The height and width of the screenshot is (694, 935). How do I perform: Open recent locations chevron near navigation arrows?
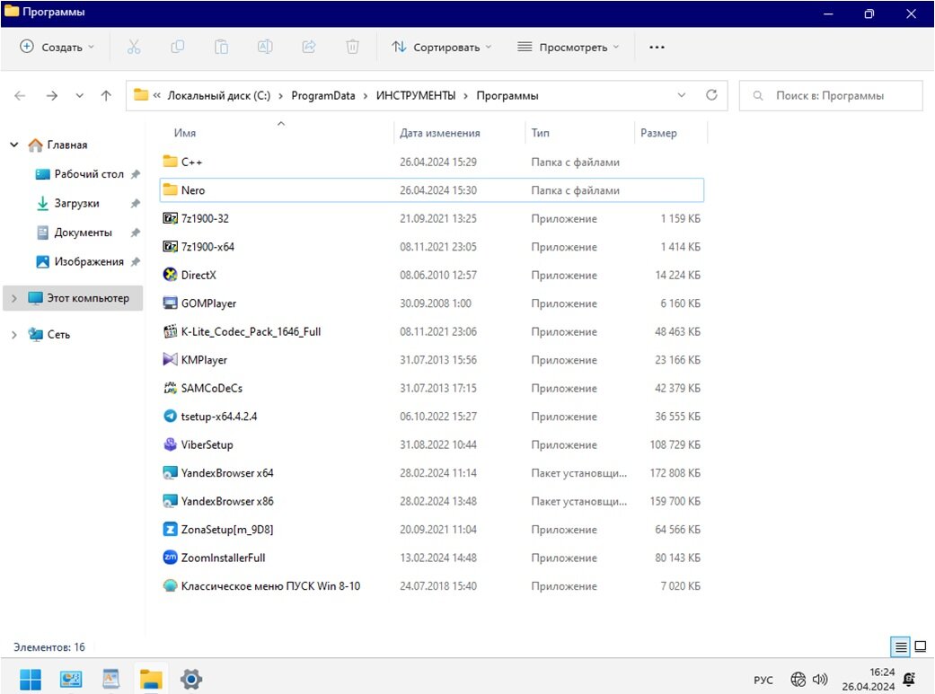point(79,95)
